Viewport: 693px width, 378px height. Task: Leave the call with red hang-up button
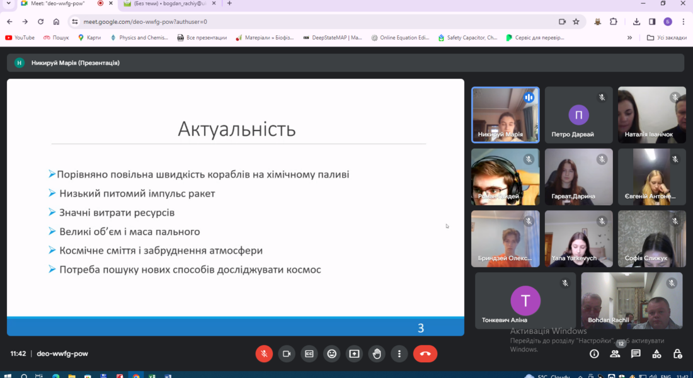(425, 353)
